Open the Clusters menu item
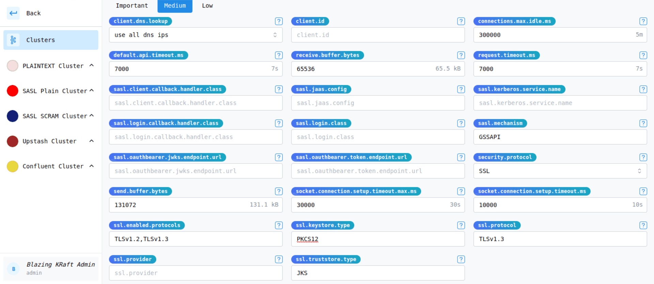 coord(51,40)
